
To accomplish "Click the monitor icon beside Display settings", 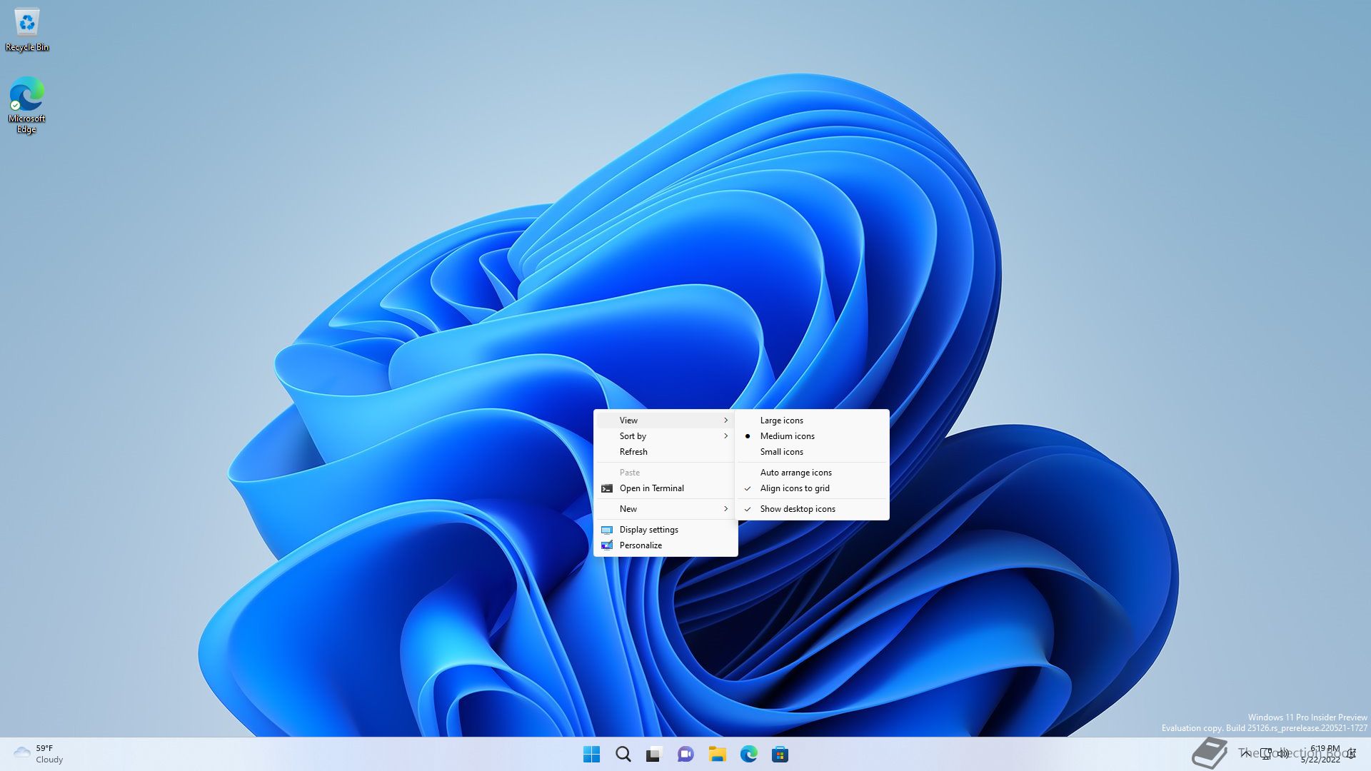I will [607, 530].
